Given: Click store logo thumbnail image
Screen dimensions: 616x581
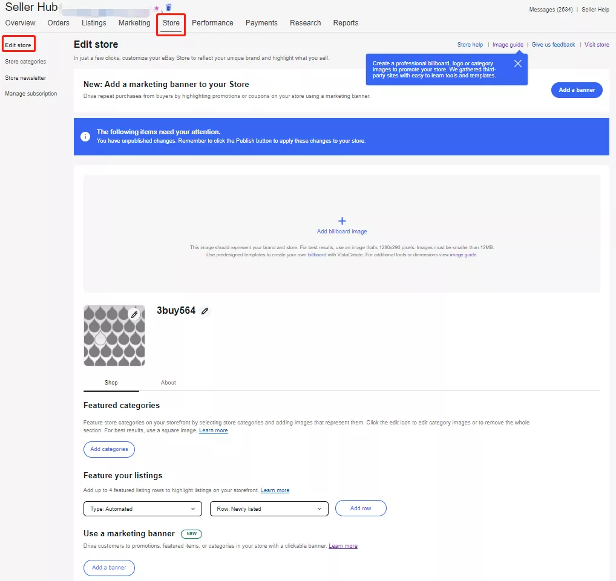Looking at the screenshot, I should pos(109,340).
